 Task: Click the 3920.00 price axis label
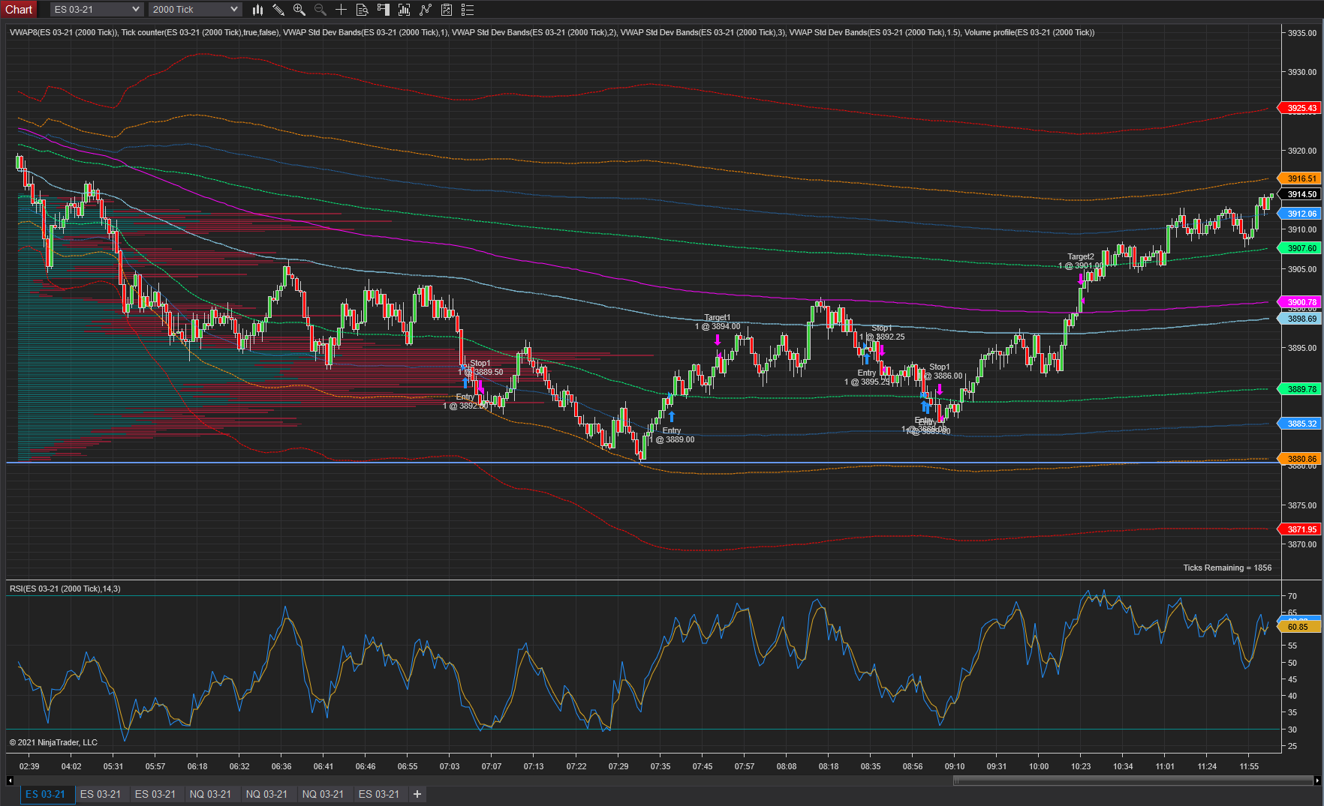[1301, 151]
